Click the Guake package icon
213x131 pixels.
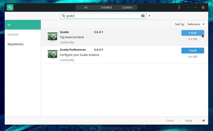click(x=52, y=37)
